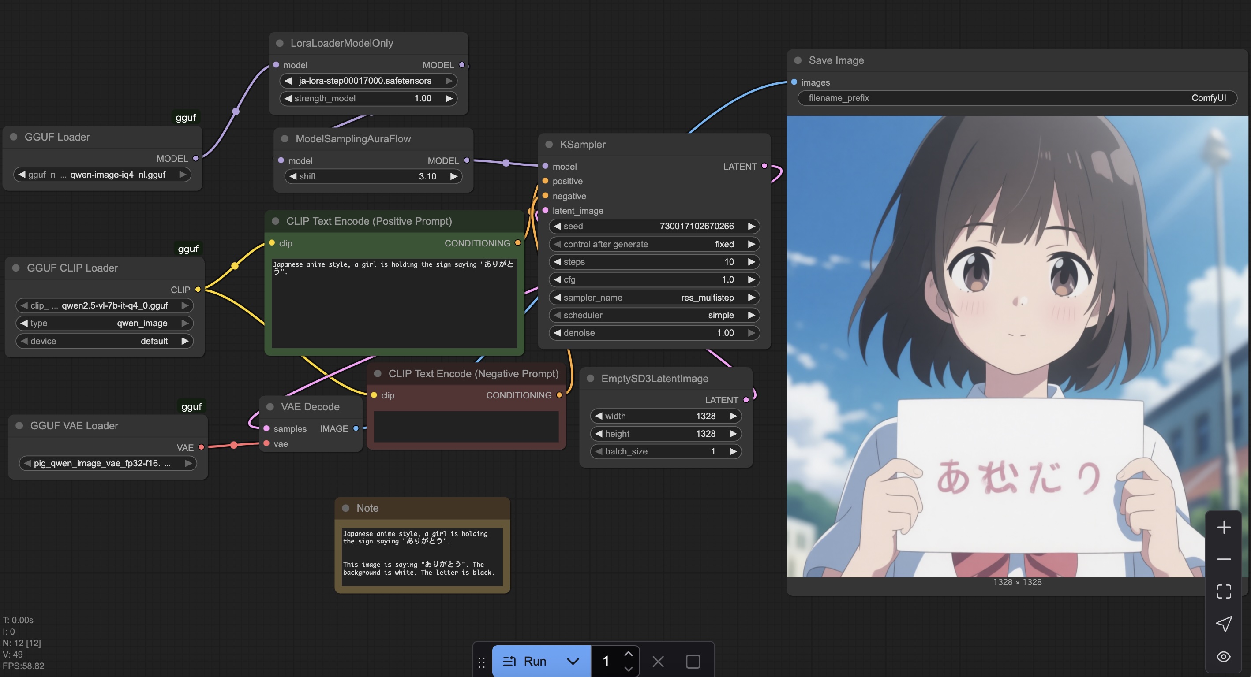
Task: Click the positive prompt text area
Action: coord(394,303)
